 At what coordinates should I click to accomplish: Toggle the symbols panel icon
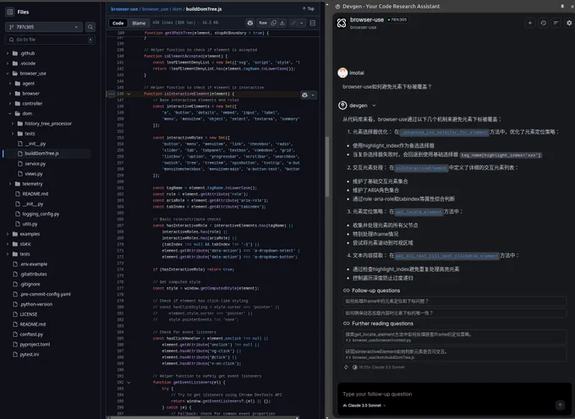pyautogui.click(x=312, y=23)
